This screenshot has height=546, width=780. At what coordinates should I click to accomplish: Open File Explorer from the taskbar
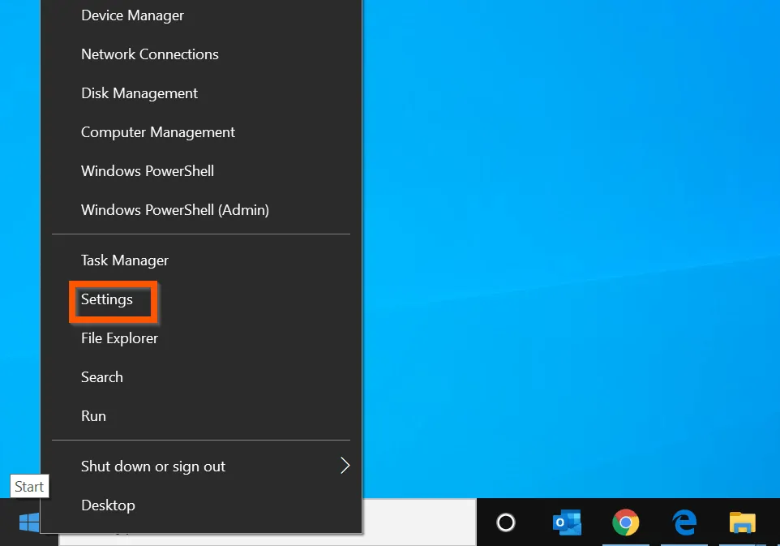click(x=743, y=522)
